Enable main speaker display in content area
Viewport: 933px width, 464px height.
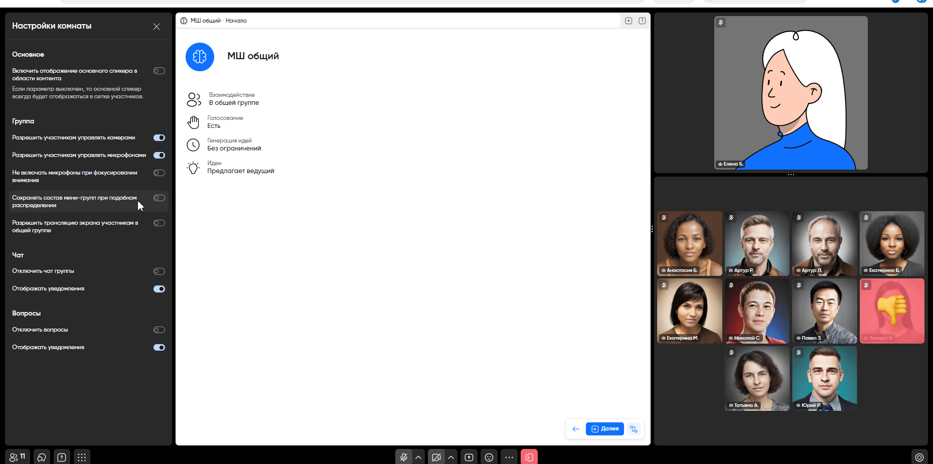click(159, 71)
